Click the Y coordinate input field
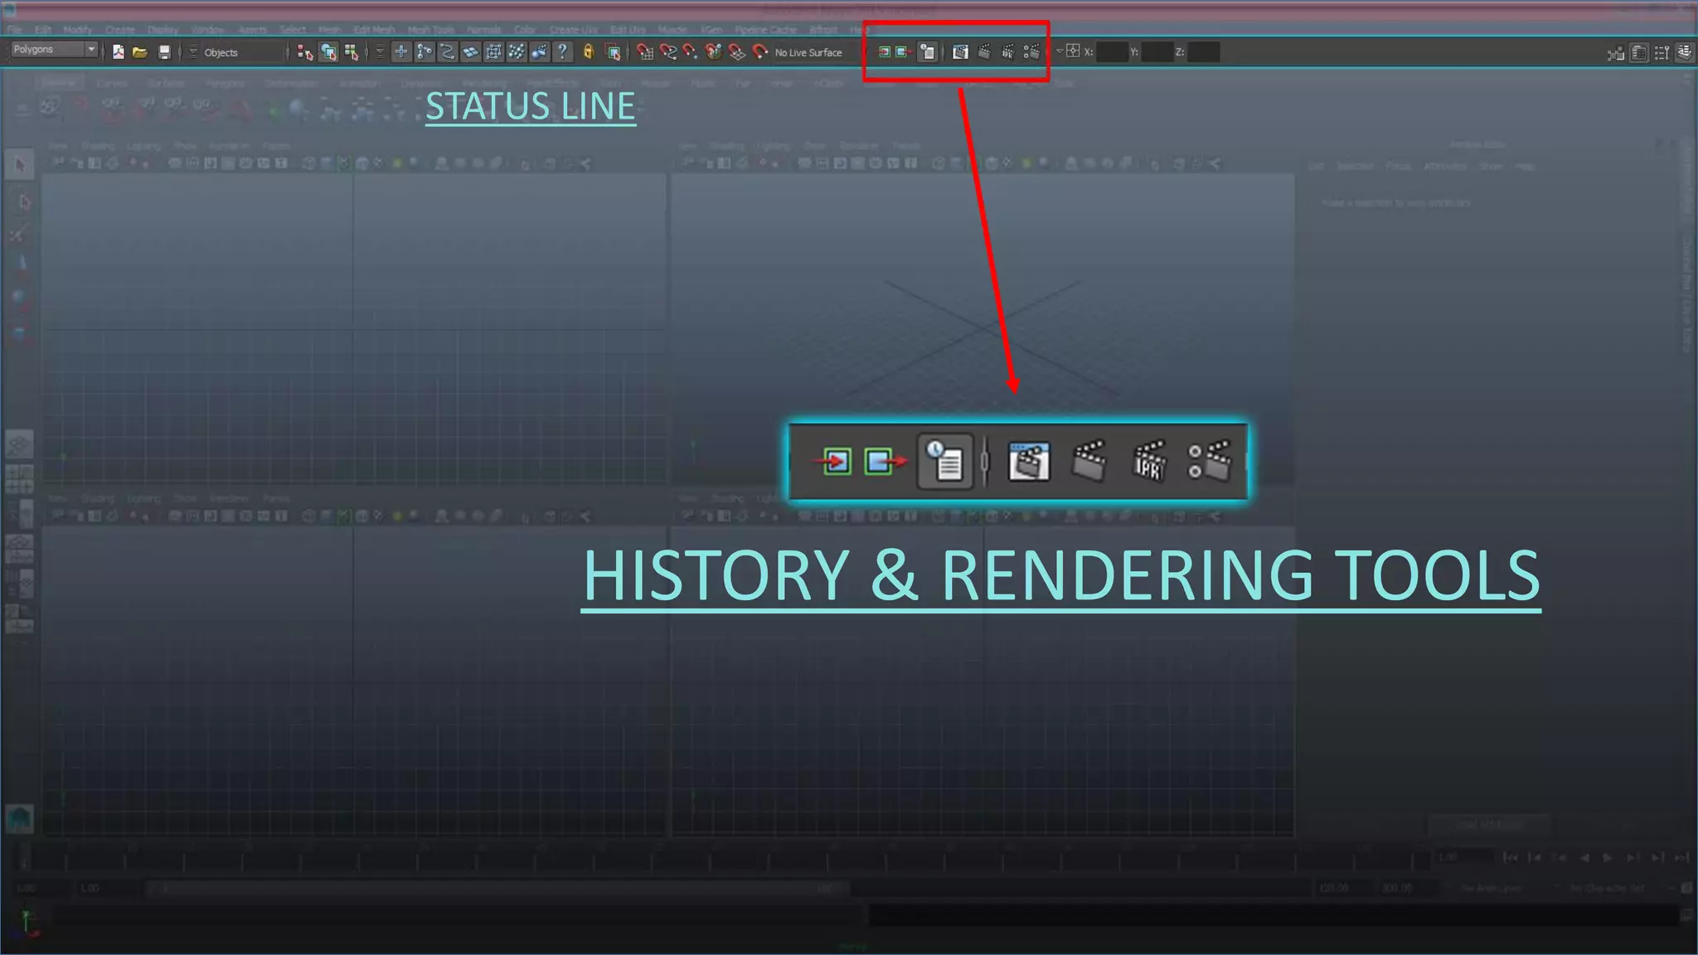Image resolution: width=1698 pixels, height=955 pixels. [1158, 52]
